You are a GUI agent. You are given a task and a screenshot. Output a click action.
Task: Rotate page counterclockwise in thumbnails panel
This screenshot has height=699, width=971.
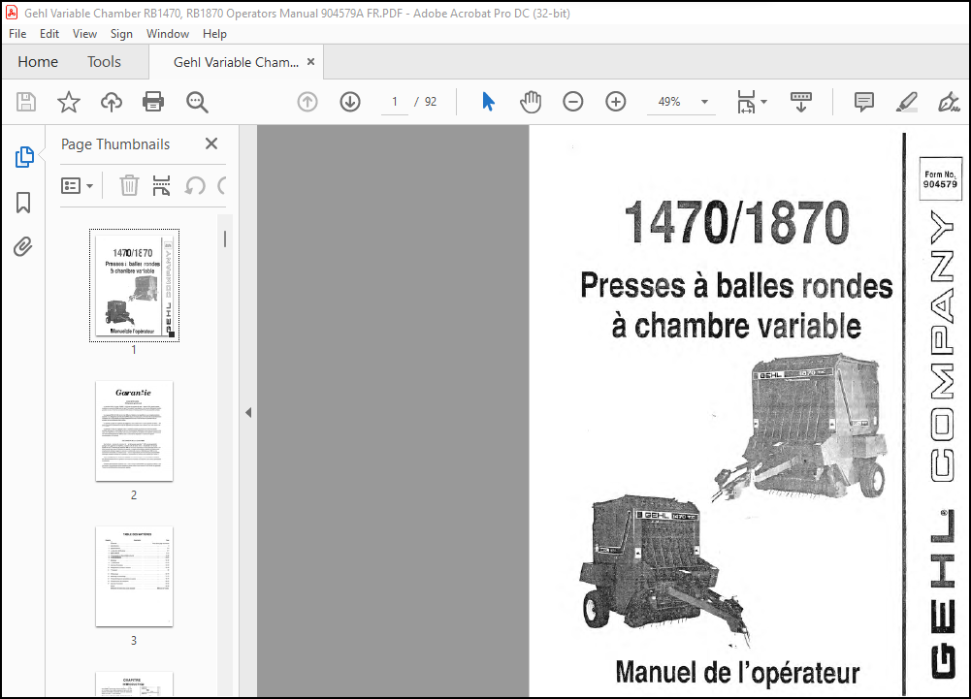click(x=195, y=185)
